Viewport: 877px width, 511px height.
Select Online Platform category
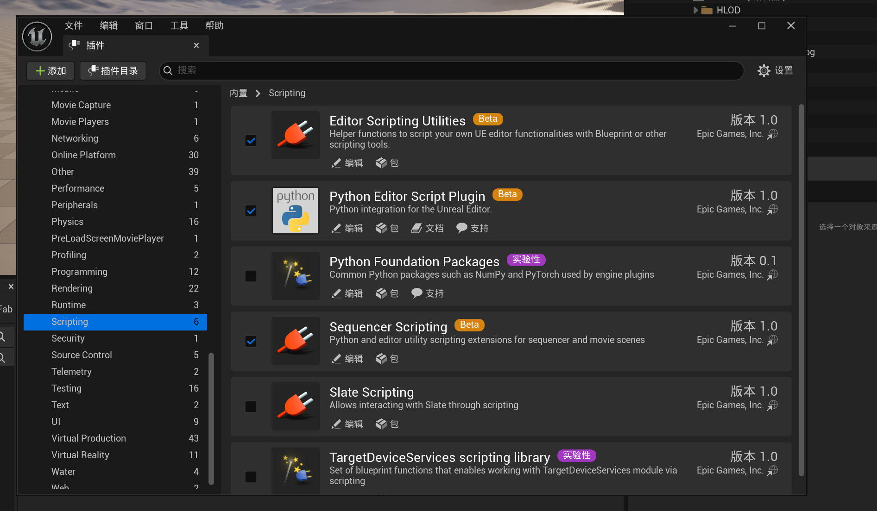[115, 155]
